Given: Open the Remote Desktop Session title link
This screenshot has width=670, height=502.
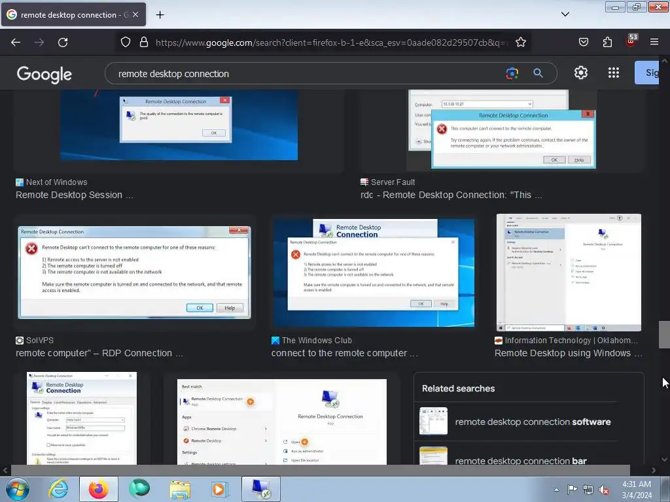Looking at the screenshot, I should [x=75, y=195].
